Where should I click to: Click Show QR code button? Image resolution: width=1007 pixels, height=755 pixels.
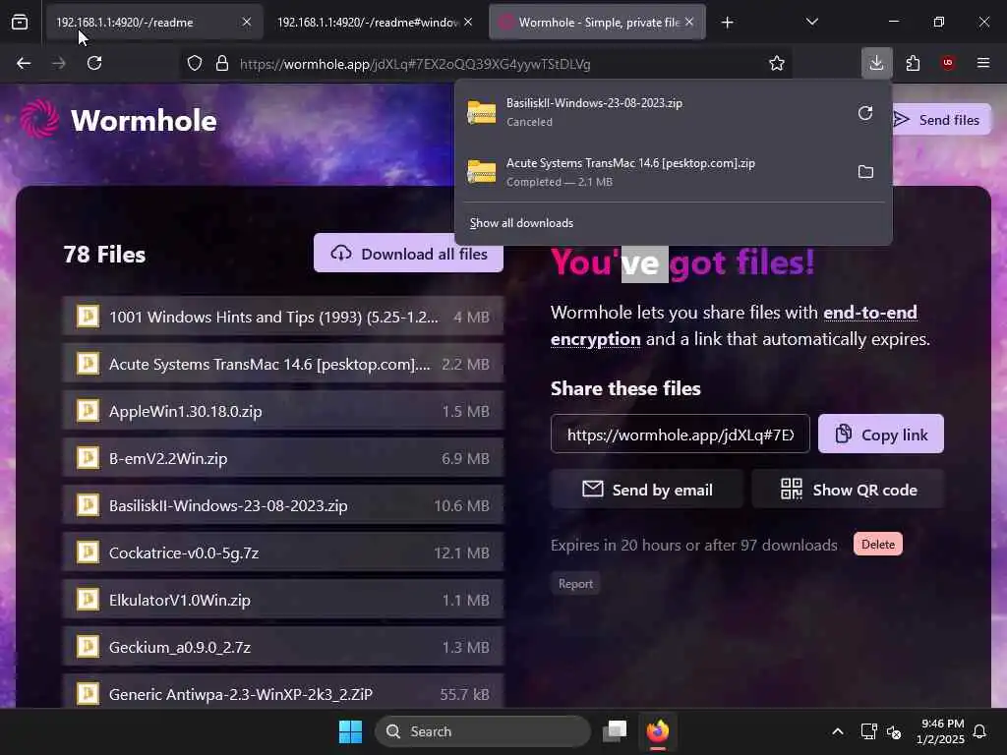(849, 490)
